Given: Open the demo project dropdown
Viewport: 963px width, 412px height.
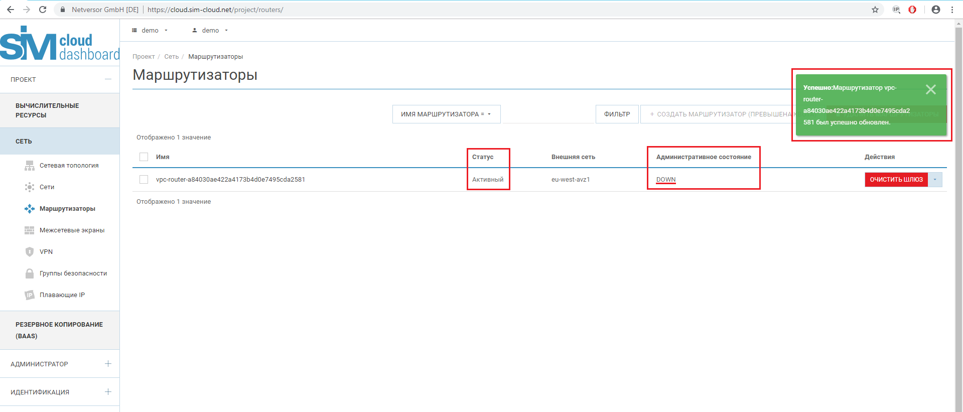Looking at the screenshot, I should click(150, 31).
